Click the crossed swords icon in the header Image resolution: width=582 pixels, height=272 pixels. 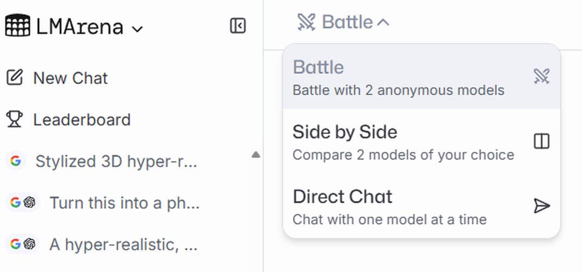306,22
